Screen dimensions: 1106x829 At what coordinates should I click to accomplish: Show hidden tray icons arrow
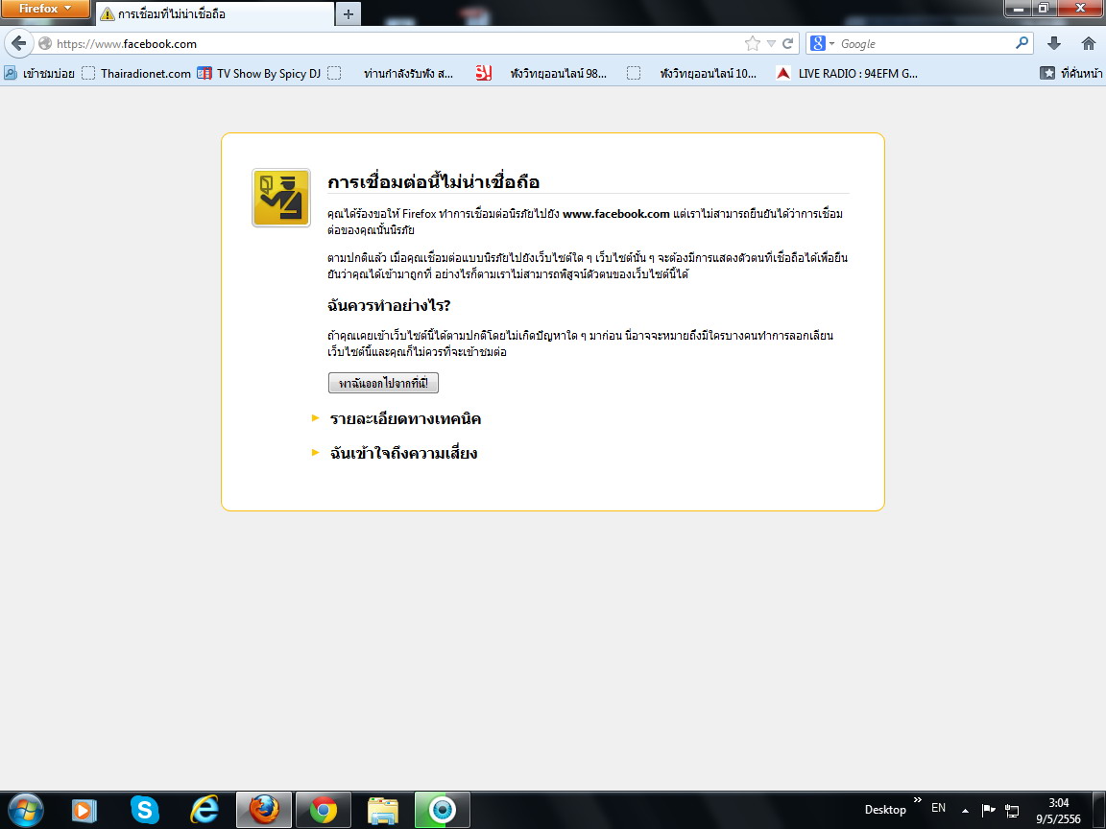(x=965, y=811)
